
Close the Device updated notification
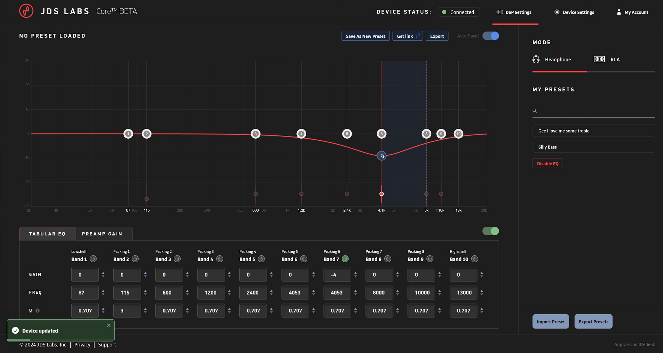click(x=109, y=326)
